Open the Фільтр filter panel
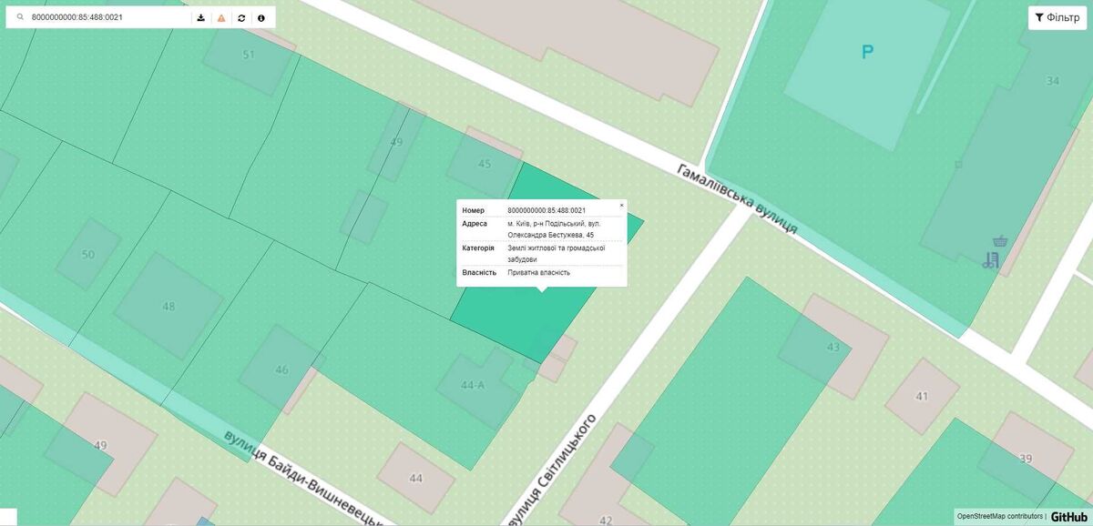The height and width of the screenshot is (526, 1093). coord(1057,17)
